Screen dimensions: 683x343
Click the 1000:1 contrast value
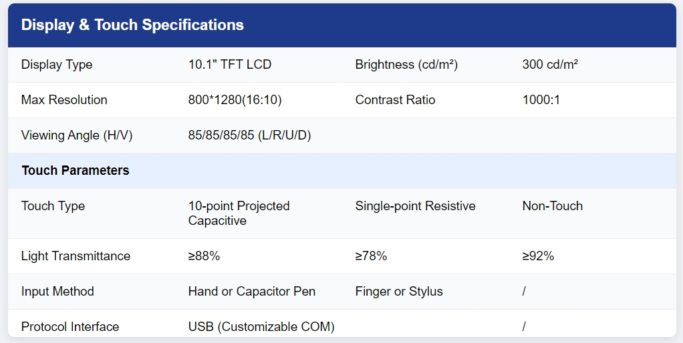(541, 99)
